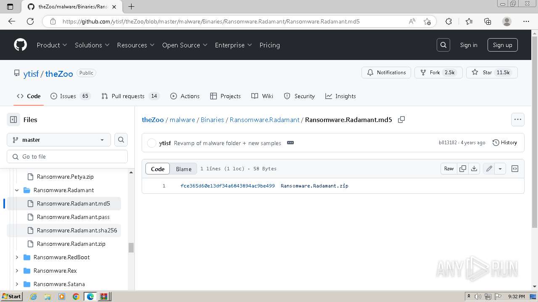Collapse the Files side panel icon

[x=13, y=120]
